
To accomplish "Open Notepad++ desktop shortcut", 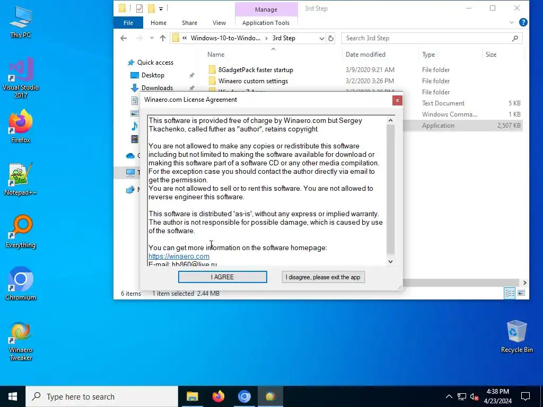I will [21, 179].
